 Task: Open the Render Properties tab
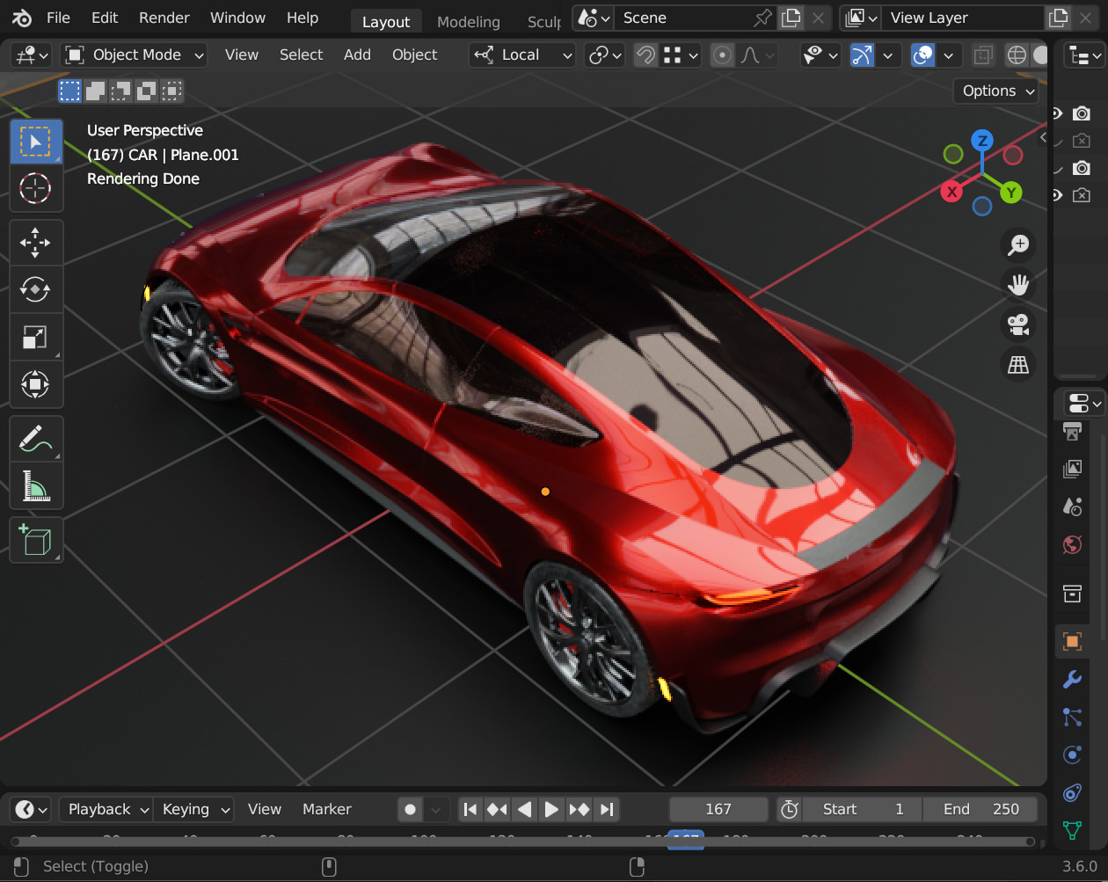coord(1072,432)
